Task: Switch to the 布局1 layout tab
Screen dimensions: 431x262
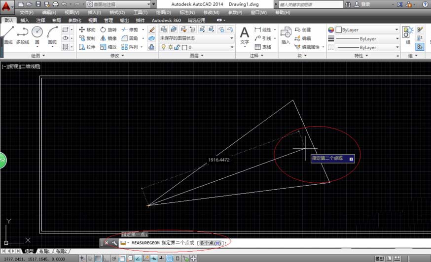Action: (x=44, y=251)
